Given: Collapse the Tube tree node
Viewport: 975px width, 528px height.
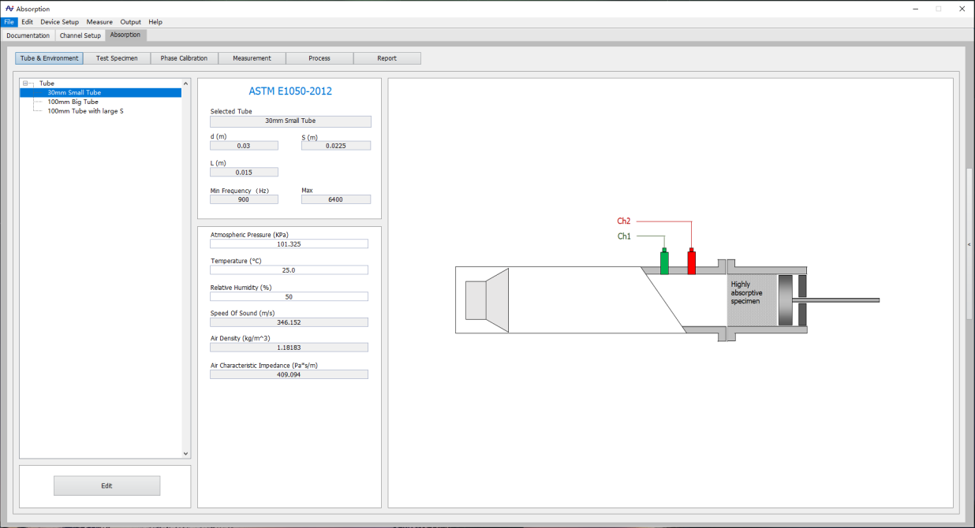Looking at the screenshot, I should pyautogui.click(x=26, y=84).
